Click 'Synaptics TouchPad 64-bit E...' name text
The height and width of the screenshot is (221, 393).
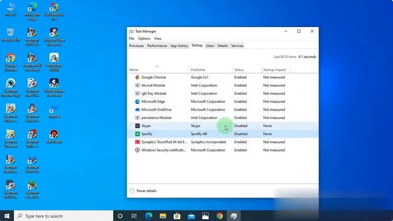tap(164, 142)
